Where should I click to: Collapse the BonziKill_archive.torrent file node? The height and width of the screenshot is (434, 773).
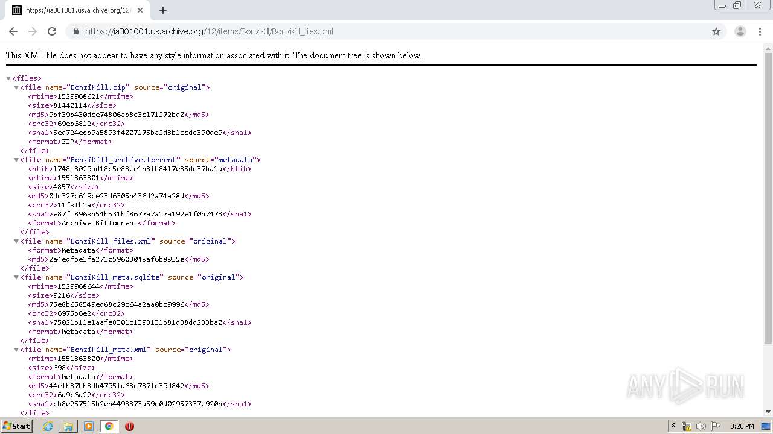pyautogui.click(x=16, y=160)
